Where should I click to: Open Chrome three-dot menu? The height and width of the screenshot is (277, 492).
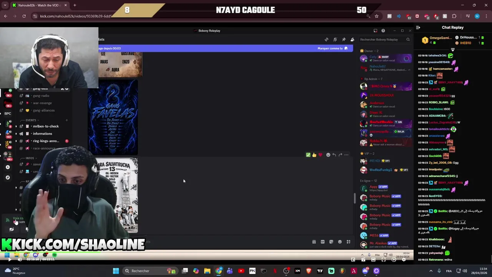pos(486,16)
